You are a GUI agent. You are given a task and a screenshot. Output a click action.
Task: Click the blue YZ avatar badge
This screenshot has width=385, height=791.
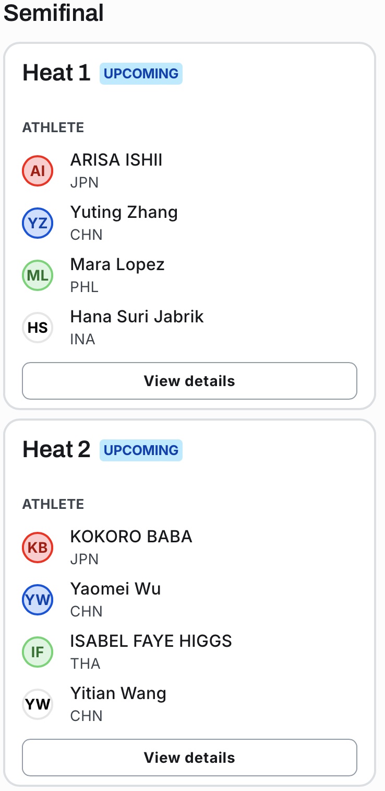[38, 223]
